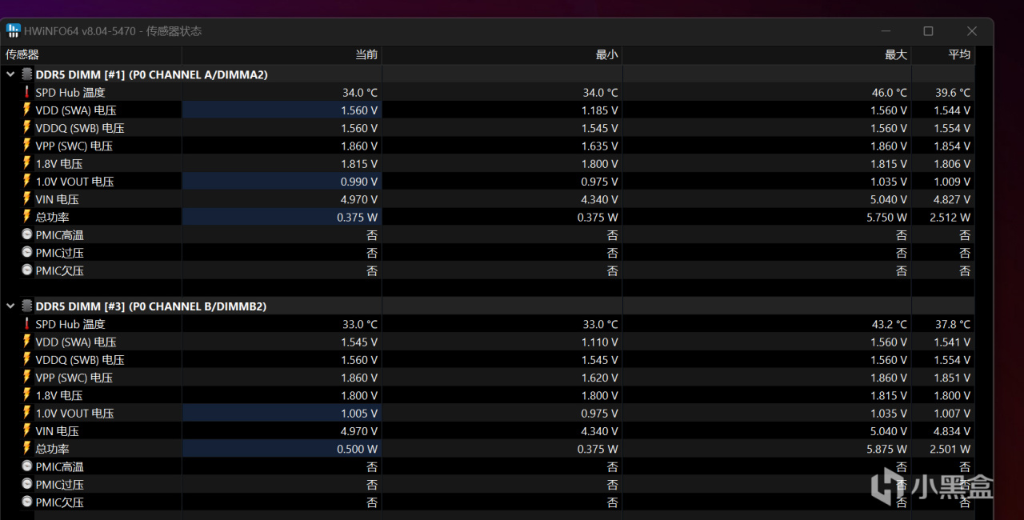
Task: Select lightning icon of DIMM [#1] 1.0V VOUT 电压
Action: tap(27, 182)
